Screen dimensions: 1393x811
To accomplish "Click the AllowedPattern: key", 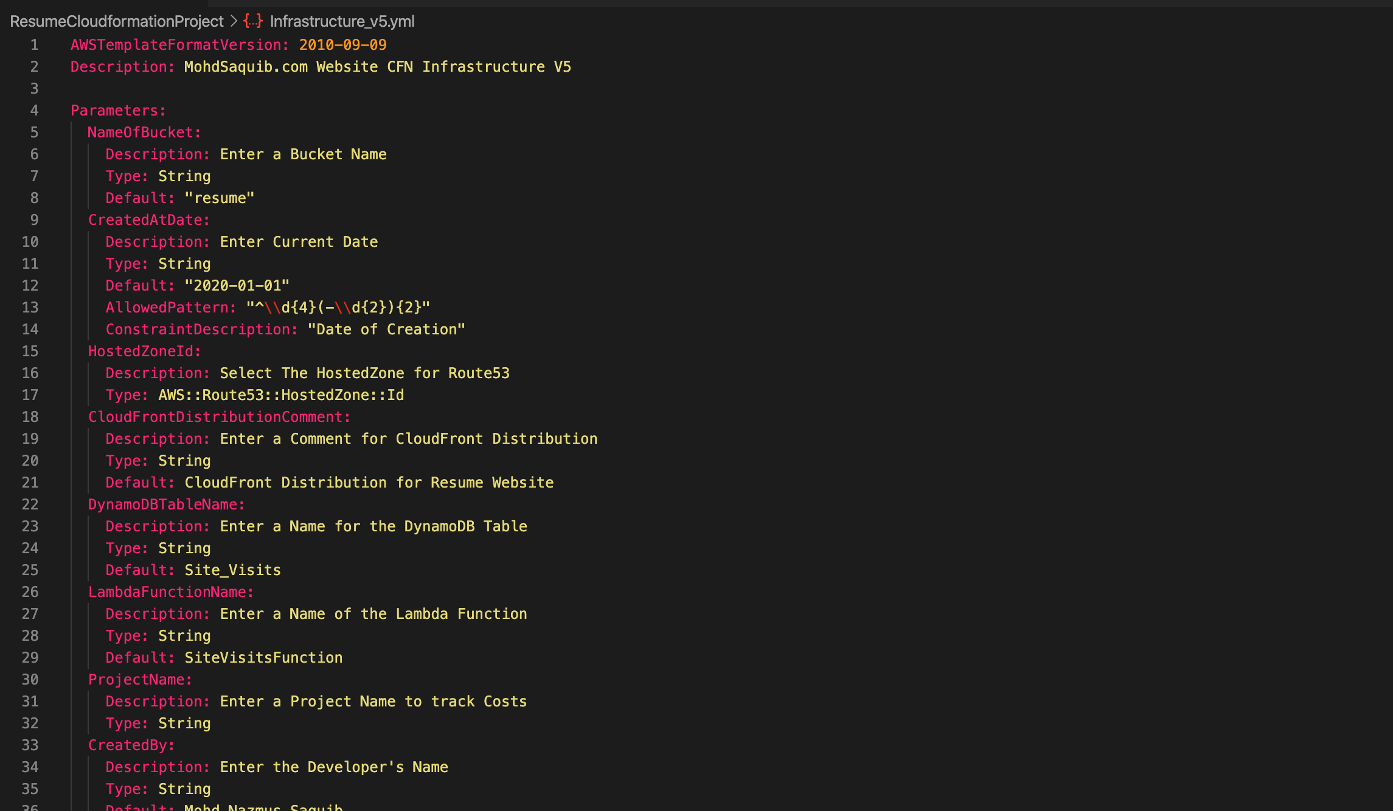I will (x=171, y=308).
